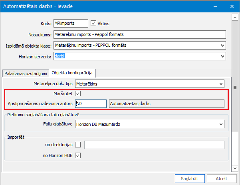Focus the Nosaukums input field
Image resolution: width=240 pixels, height=185 pixels.
tap(140, 34)
